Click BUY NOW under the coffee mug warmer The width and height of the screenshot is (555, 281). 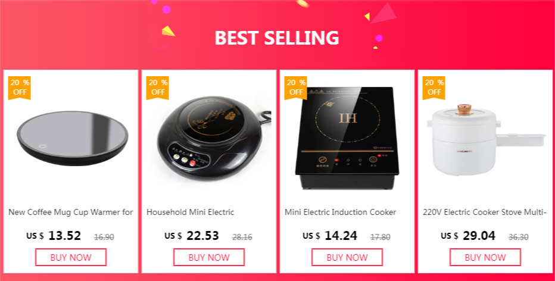coord(71,257)
